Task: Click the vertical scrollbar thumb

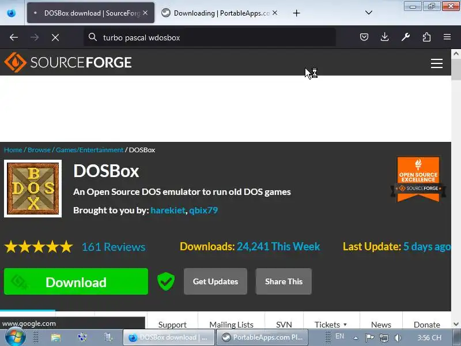Action: coord(456,69)
